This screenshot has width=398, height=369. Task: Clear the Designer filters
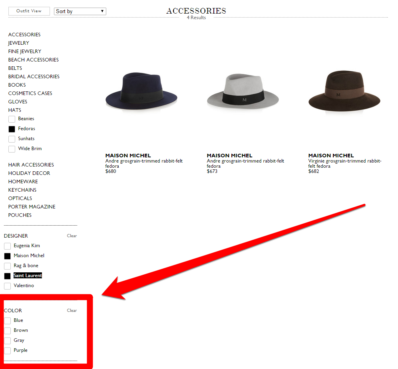click(x=72, y=236)
